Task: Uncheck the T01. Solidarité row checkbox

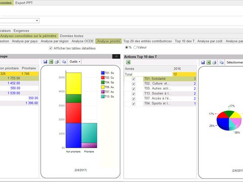Action: [x=134, y=79]
